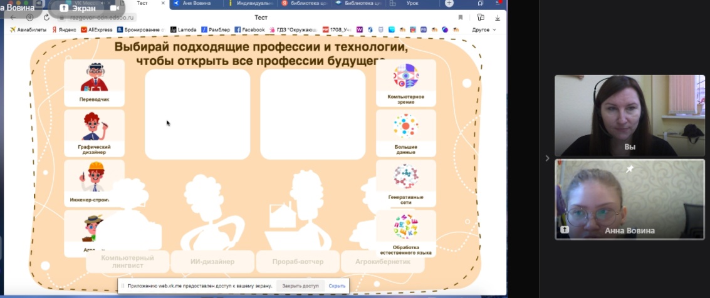Image resolution: width=710 pixels, height=298 pixels.
Task: Switch to the Индивидуальные browser tab
Action: click(251, 4)
